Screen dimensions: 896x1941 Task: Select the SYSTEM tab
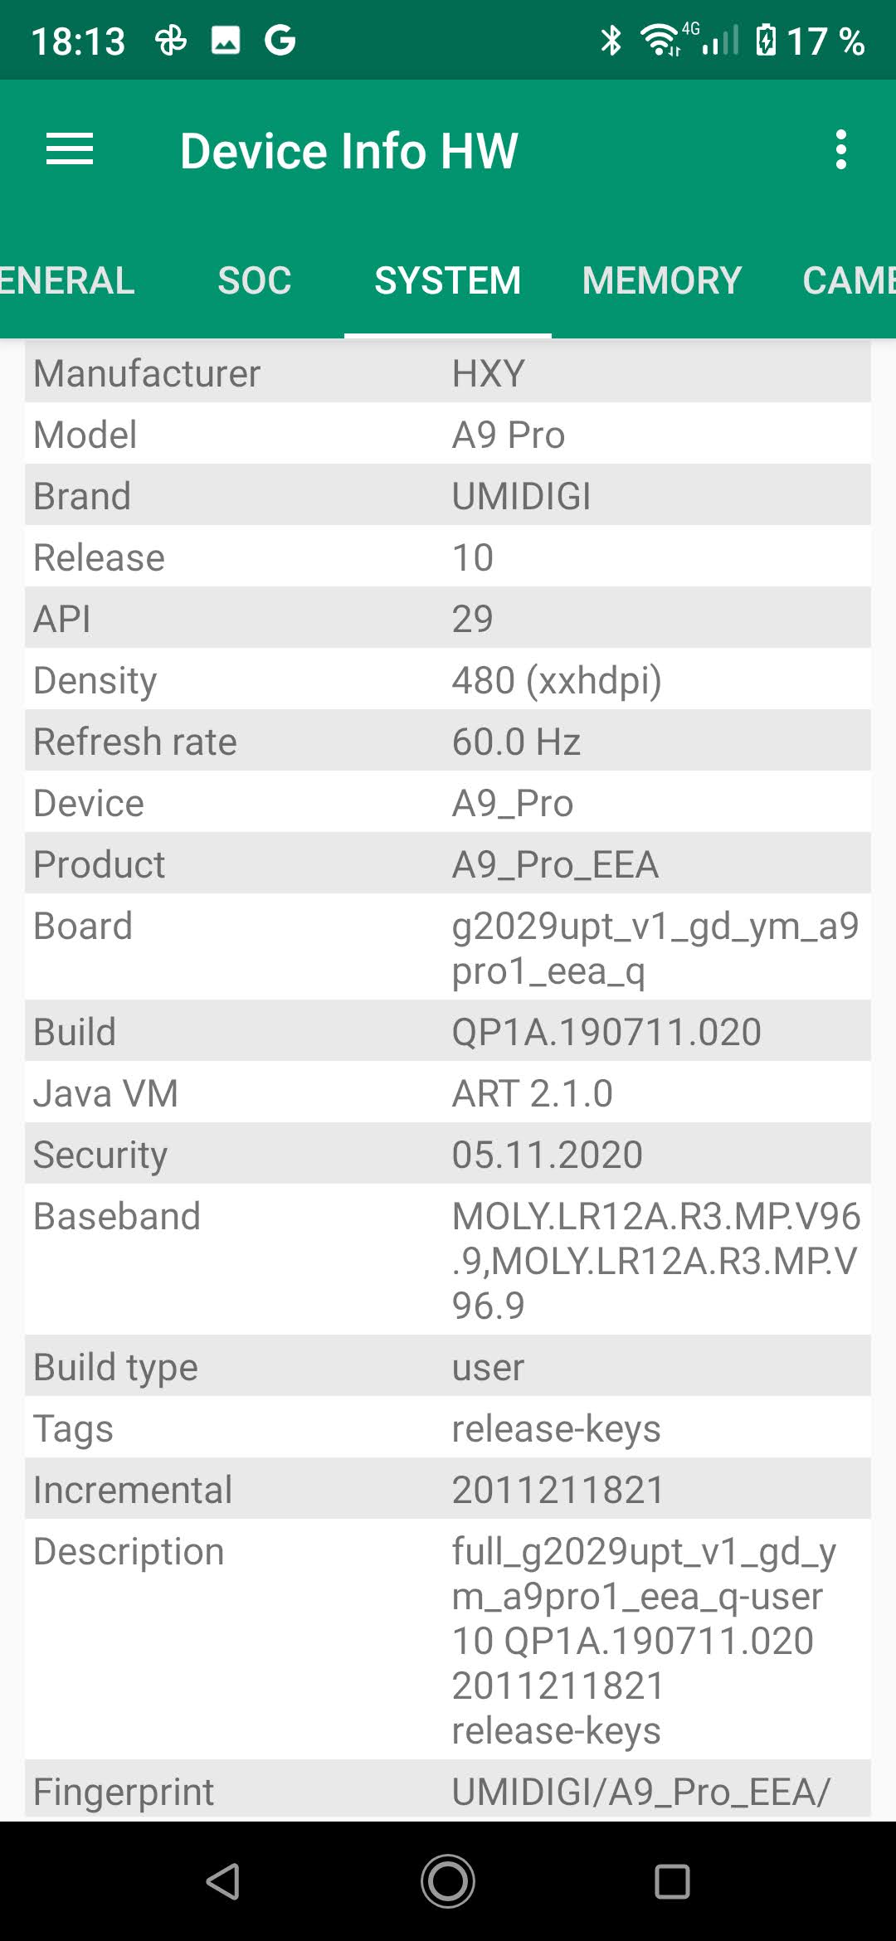coord(448,280)
